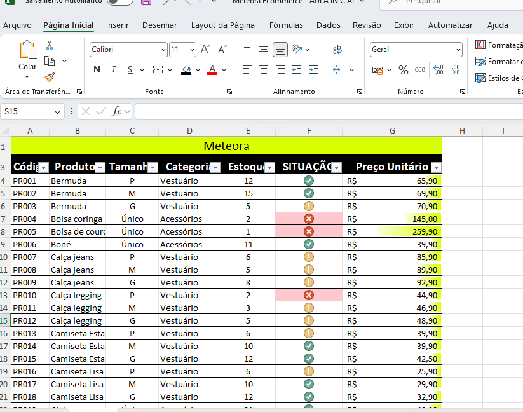523x412 pixels.
Task: Click the Colar paste icon
Action: pyautogui.click(x=29, y=50)
